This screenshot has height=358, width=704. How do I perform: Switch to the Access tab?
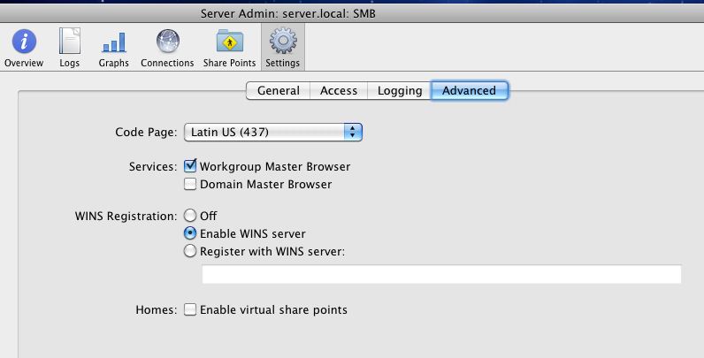pos(339,91)
